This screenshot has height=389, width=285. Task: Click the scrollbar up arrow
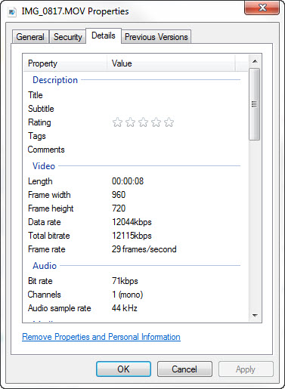(x=255, y=61)
